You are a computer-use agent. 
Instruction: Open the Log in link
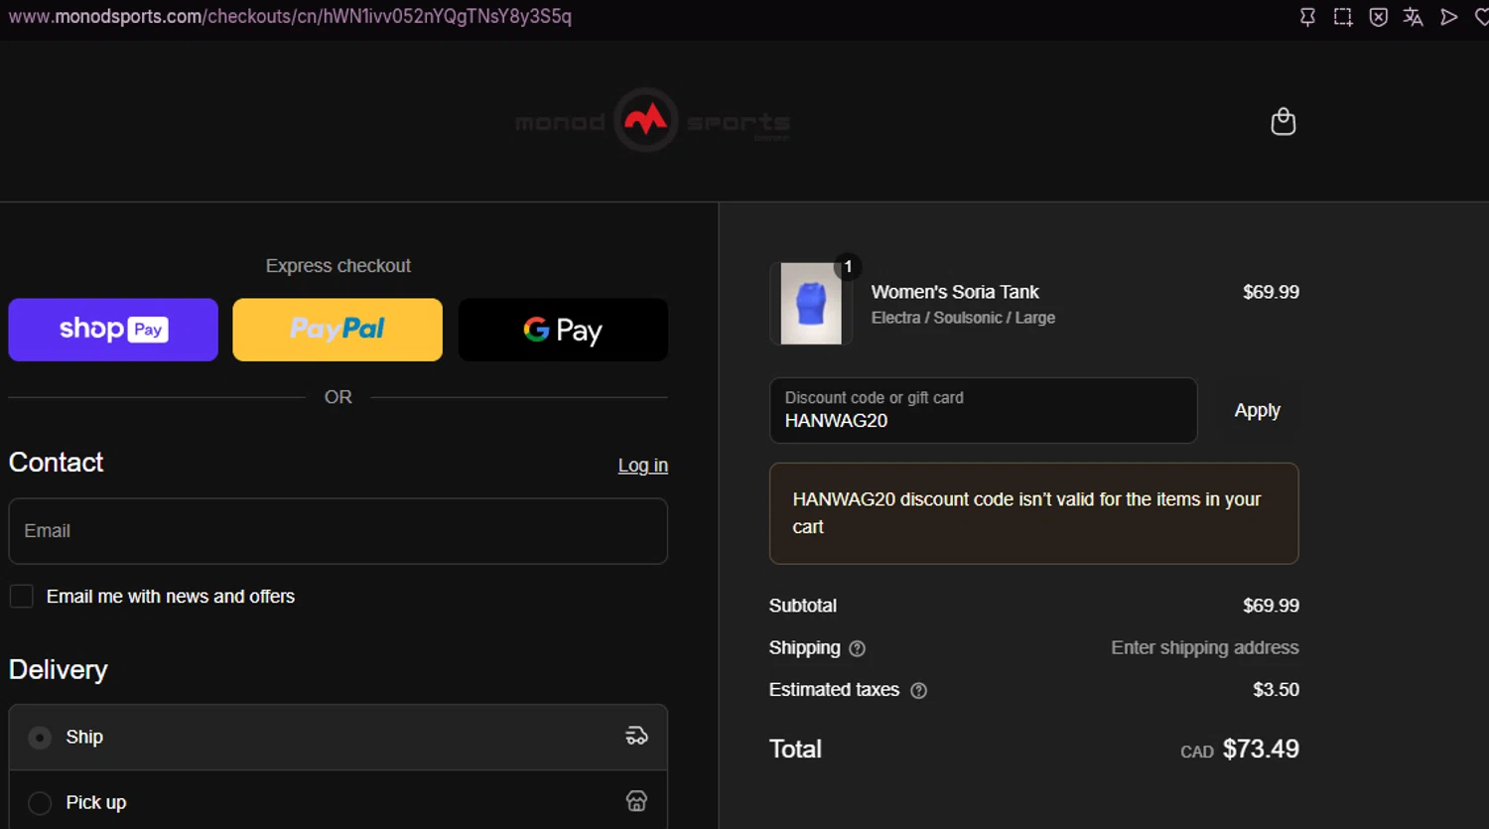642,465
